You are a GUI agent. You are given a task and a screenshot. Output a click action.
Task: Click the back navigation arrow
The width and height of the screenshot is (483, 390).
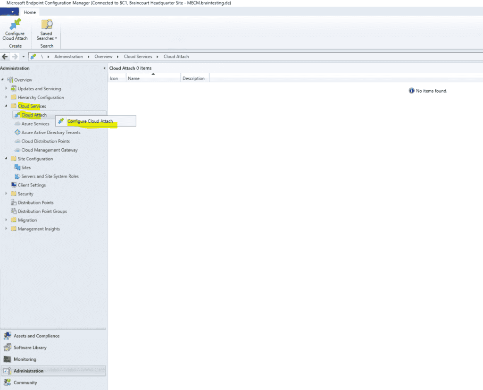[5, 56]
